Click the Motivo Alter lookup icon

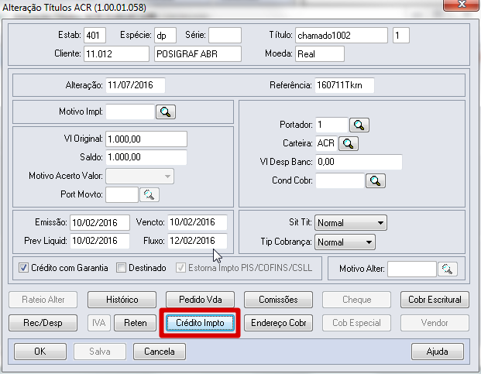448,269
